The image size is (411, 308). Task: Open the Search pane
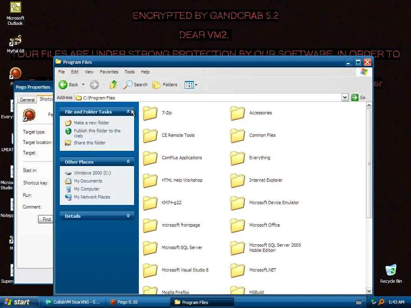135,85
